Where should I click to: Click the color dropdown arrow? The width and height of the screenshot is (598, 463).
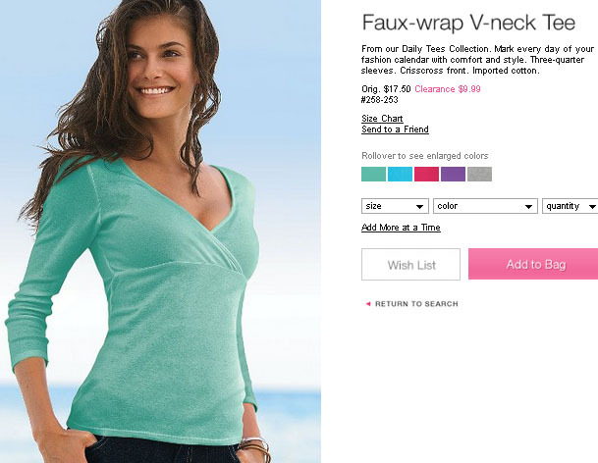tap(528, 207)
